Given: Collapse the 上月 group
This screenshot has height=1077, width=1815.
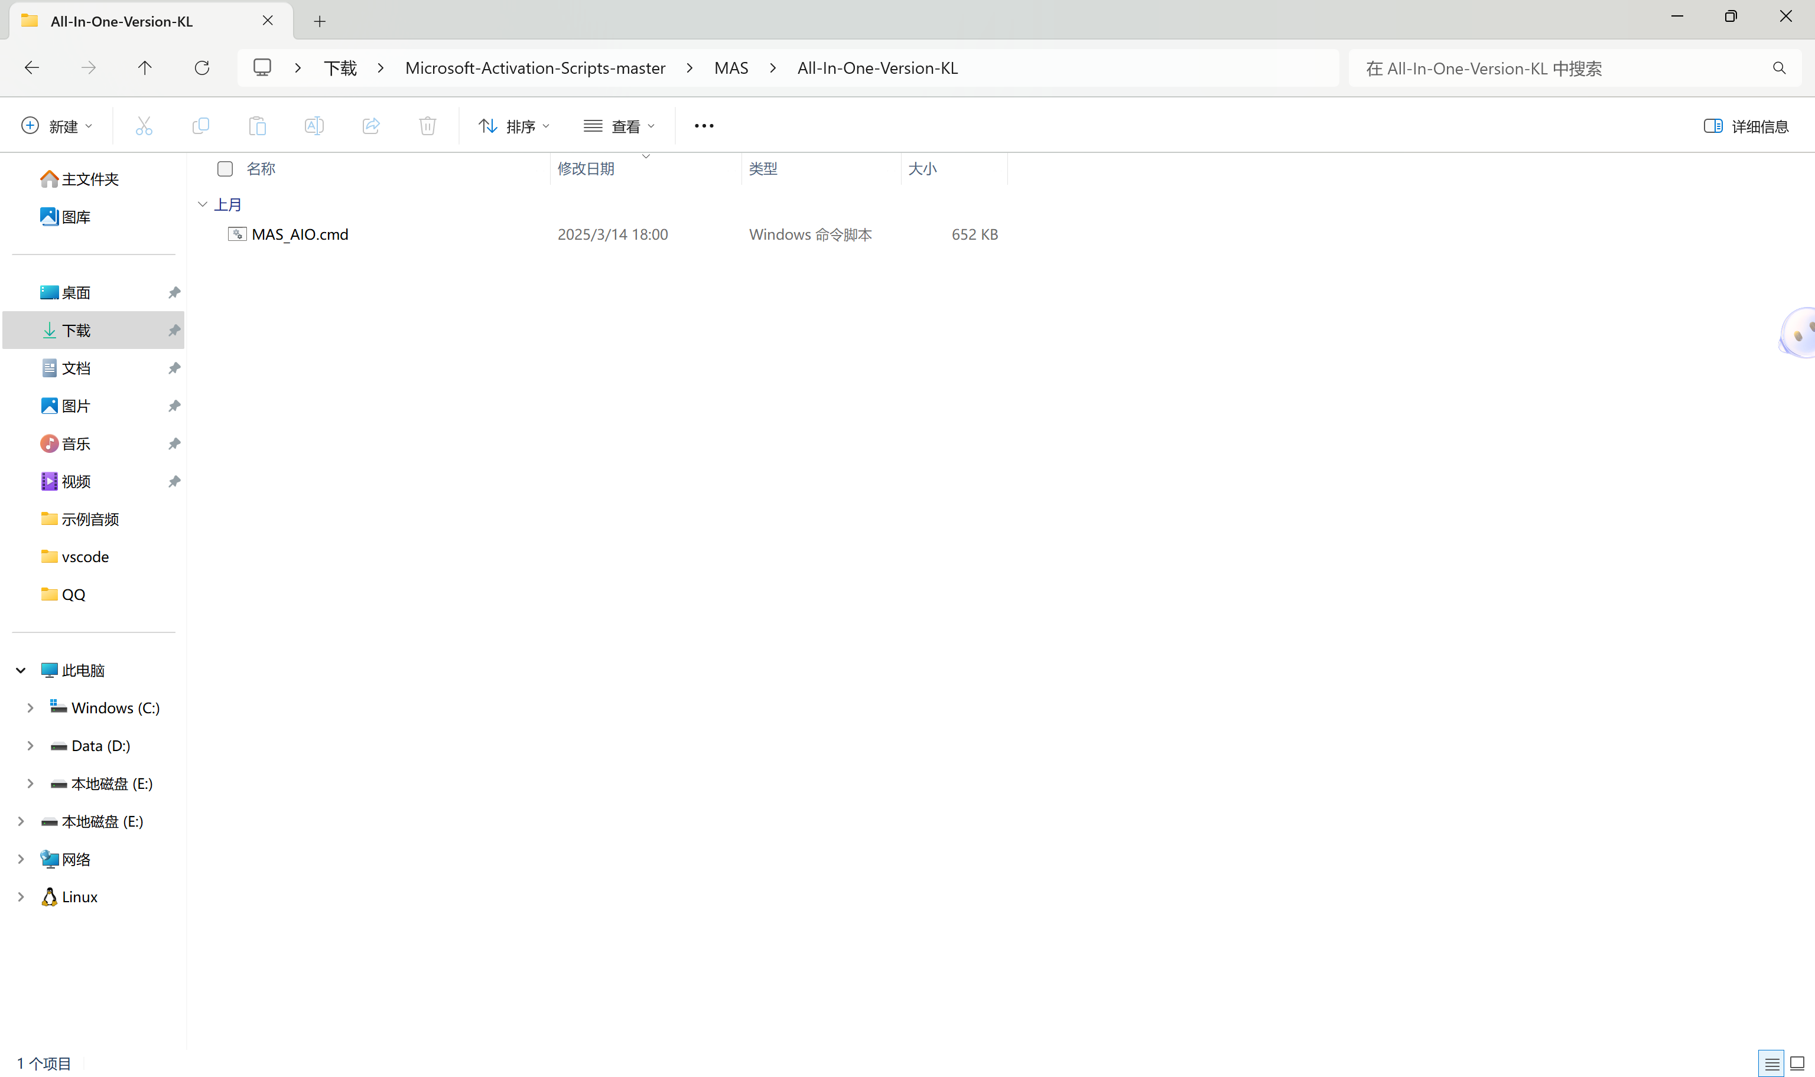Looking at the screenshot, I should 203,205.
